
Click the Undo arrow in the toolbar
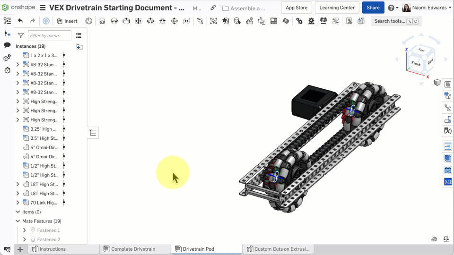tap(20, 21)
